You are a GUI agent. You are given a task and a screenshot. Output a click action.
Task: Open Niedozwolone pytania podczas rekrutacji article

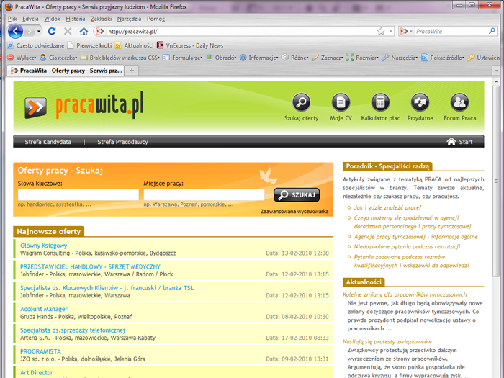(x=407, y=246)
